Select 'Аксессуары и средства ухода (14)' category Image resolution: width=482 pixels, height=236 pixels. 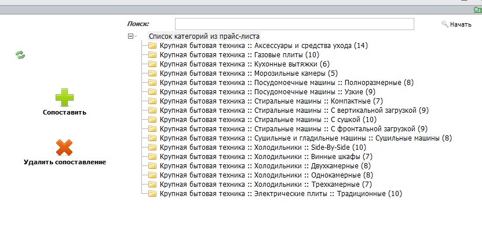264,46
